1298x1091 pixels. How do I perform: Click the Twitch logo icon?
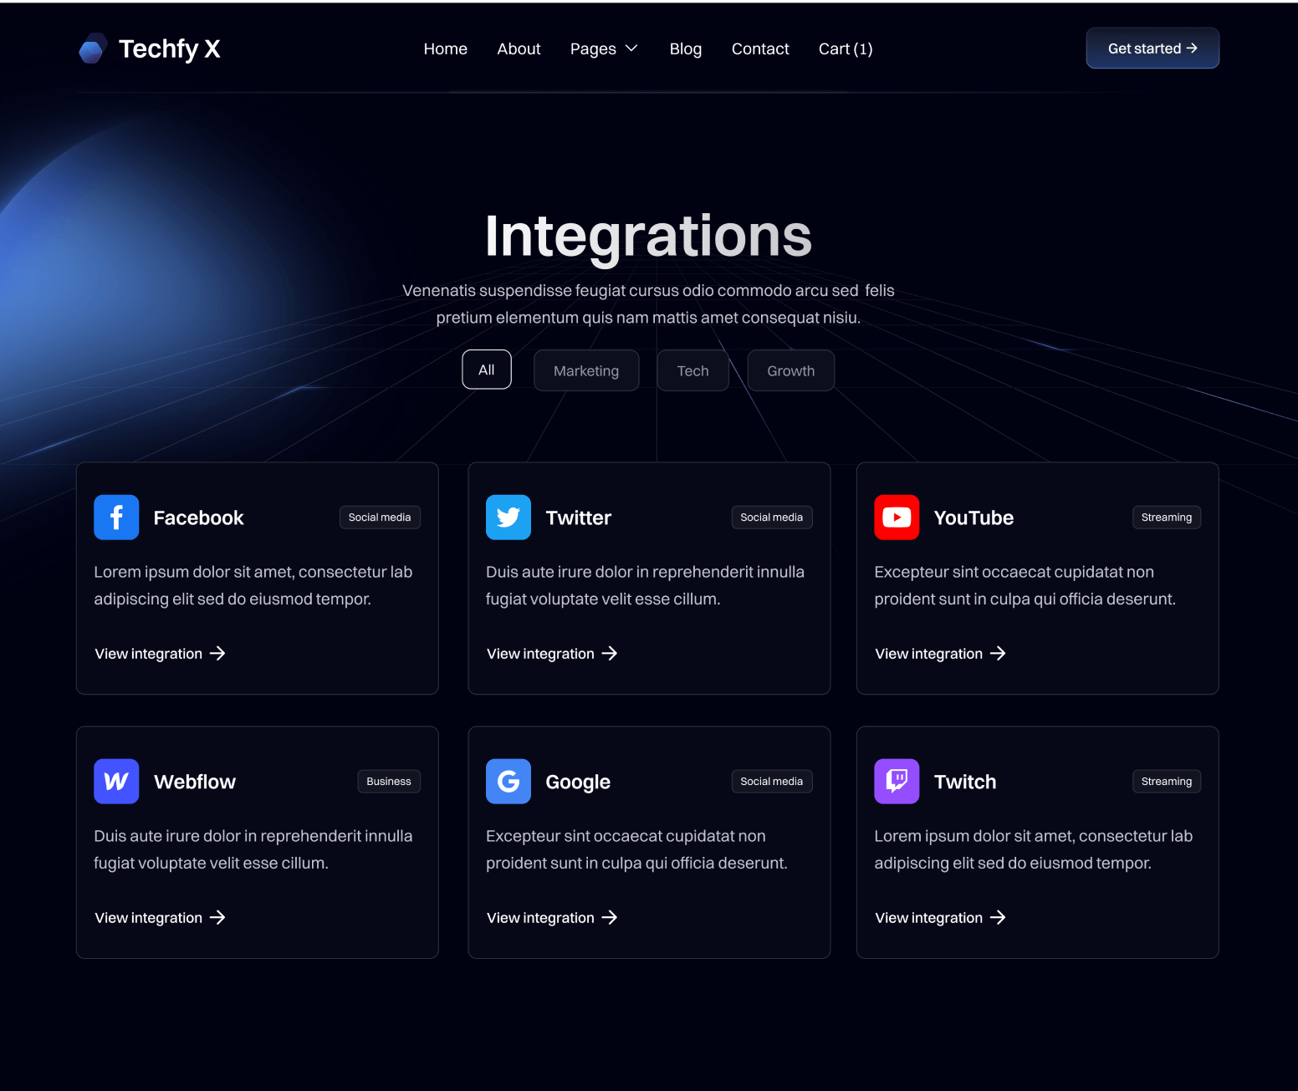[897, 782]
